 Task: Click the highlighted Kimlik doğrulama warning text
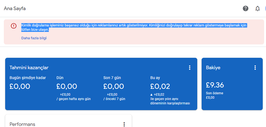(x=134, y=28)
